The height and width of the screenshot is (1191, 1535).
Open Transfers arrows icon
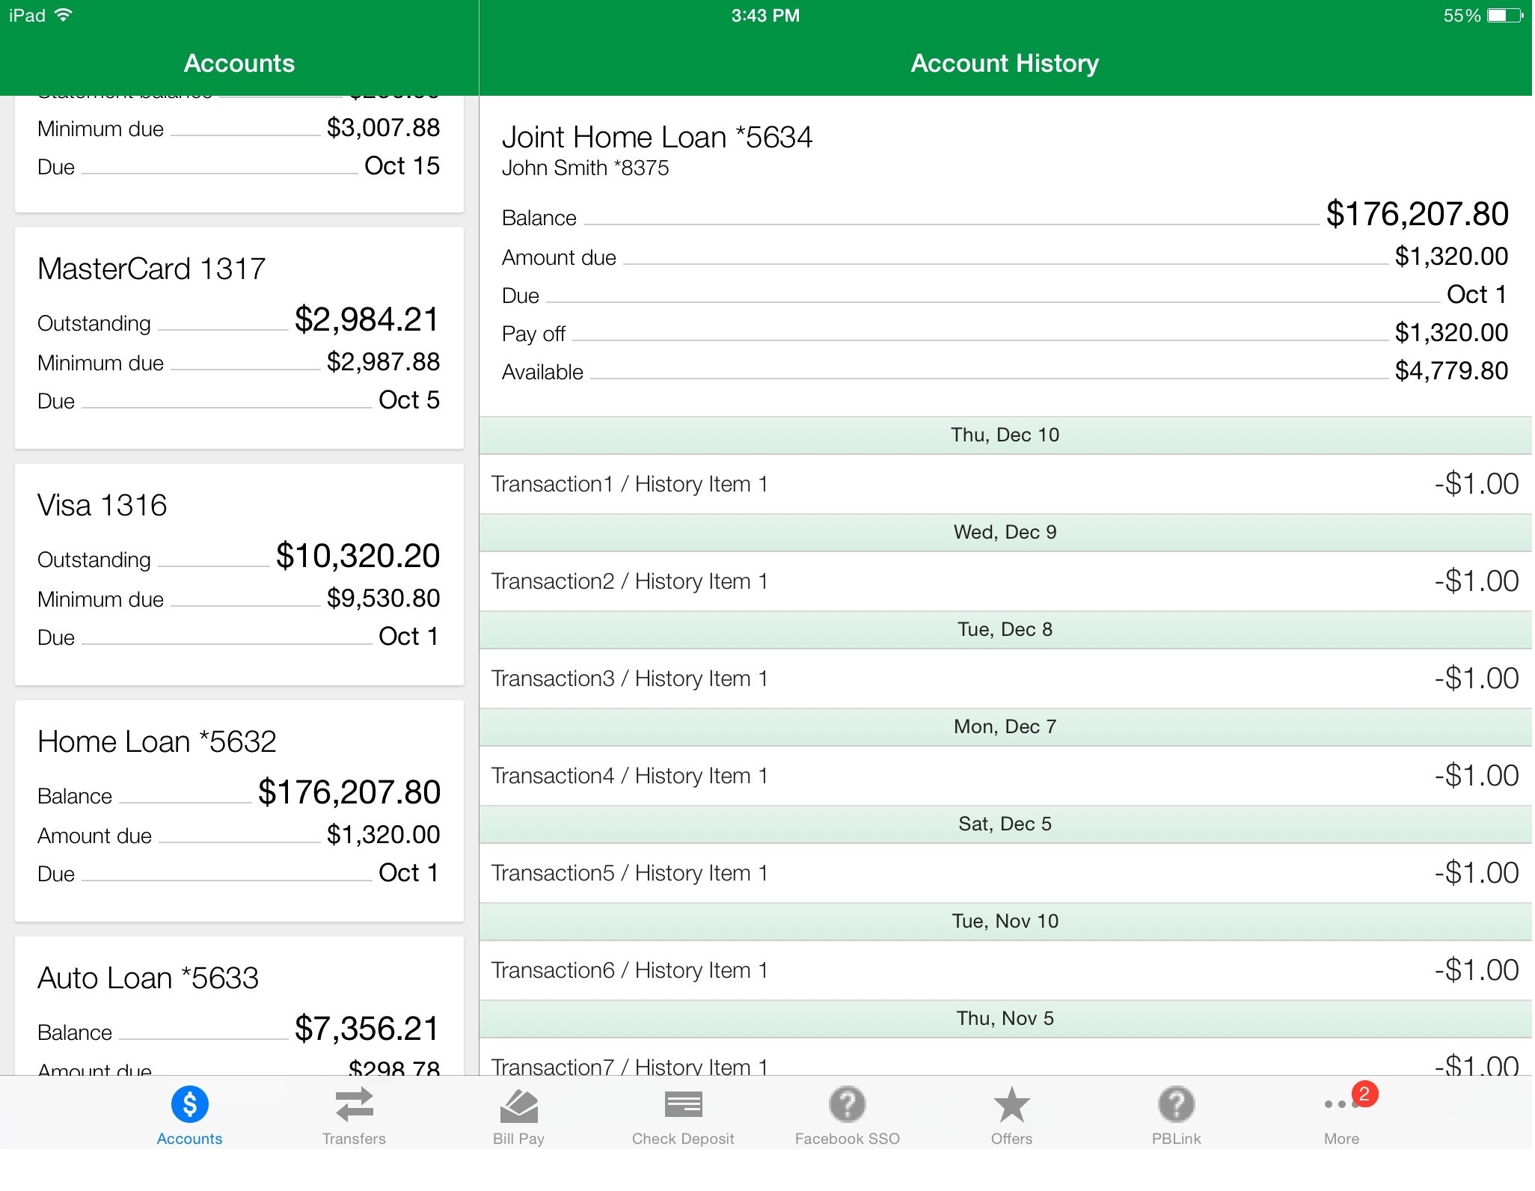(x=354, y=1106)
